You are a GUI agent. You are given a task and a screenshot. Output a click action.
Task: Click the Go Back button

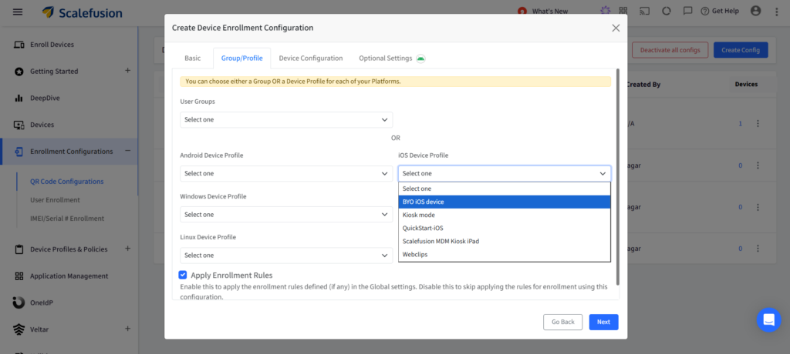[x=562, y=322]
